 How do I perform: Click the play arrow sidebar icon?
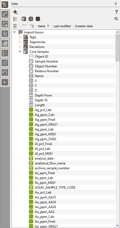click(x=5, y=82)
